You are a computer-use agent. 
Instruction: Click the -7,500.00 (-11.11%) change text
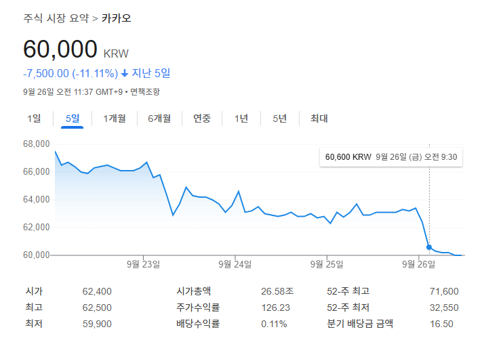tap(70, 73)
